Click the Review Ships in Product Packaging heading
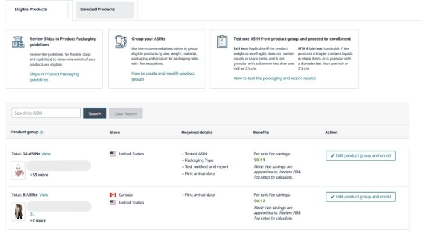 click(x=63, y=42)
